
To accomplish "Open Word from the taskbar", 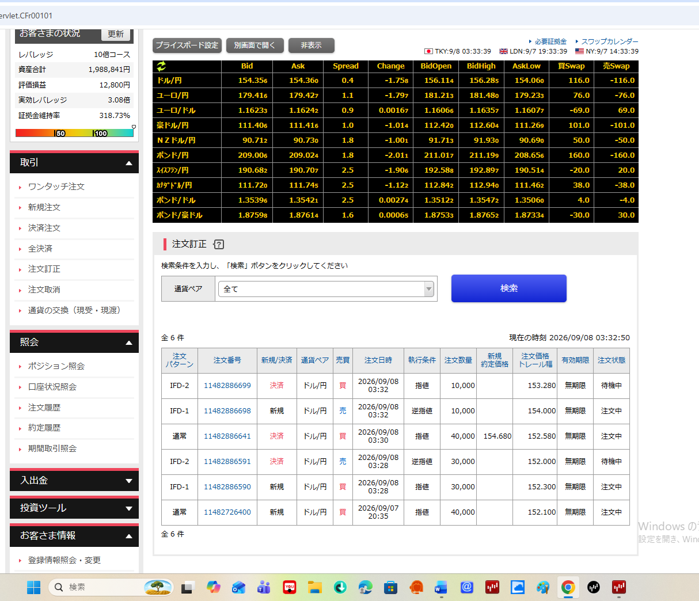I will (441, 587).
